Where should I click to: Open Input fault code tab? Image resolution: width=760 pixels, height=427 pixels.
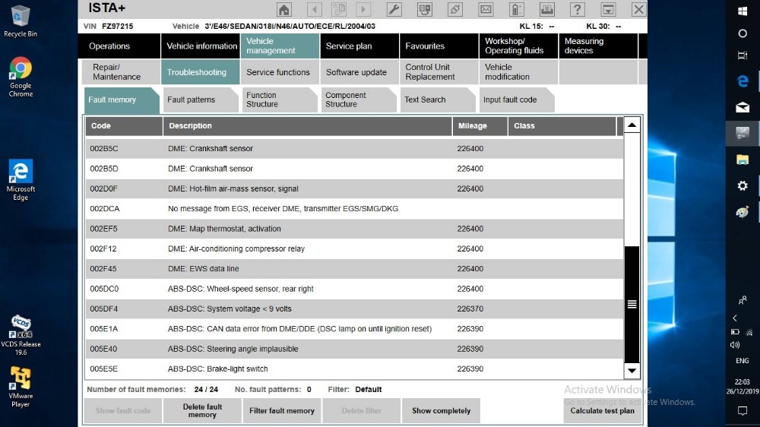tap(516, 100)
